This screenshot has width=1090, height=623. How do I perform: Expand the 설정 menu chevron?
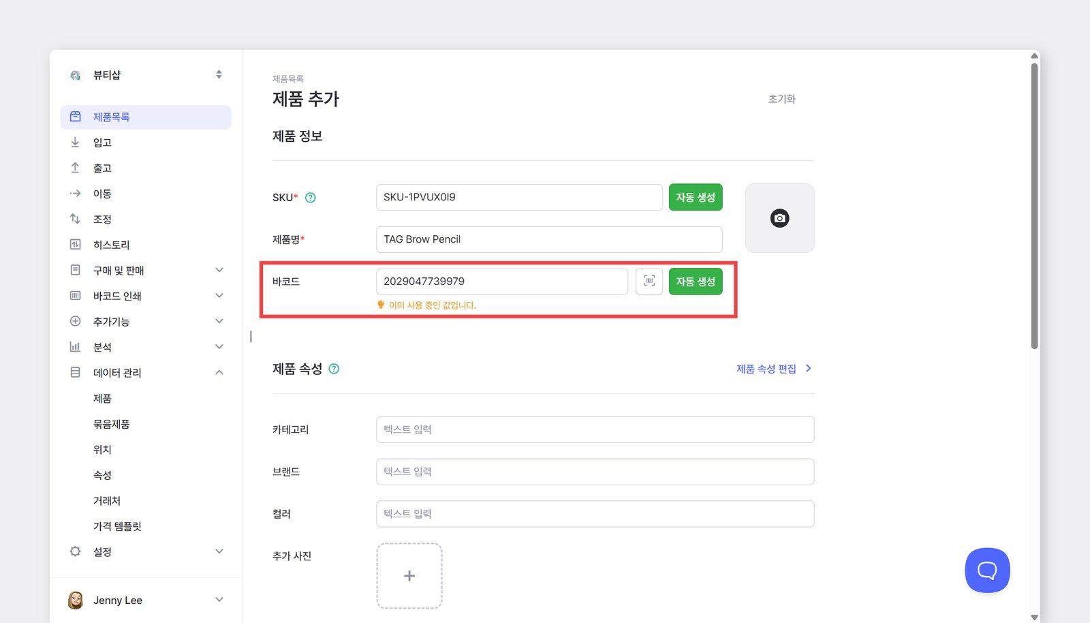coord(219,551)
